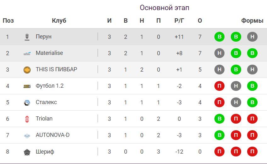Click the Шериф club logo icon
Viewport: 267px width, 164px height.
pos(27,152)
